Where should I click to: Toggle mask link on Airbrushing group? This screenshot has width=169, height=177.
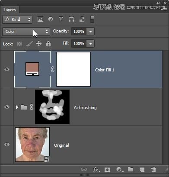[x=32, y=107]
